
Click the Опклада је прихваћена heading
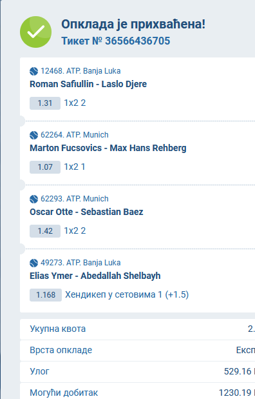pos(133,25)
